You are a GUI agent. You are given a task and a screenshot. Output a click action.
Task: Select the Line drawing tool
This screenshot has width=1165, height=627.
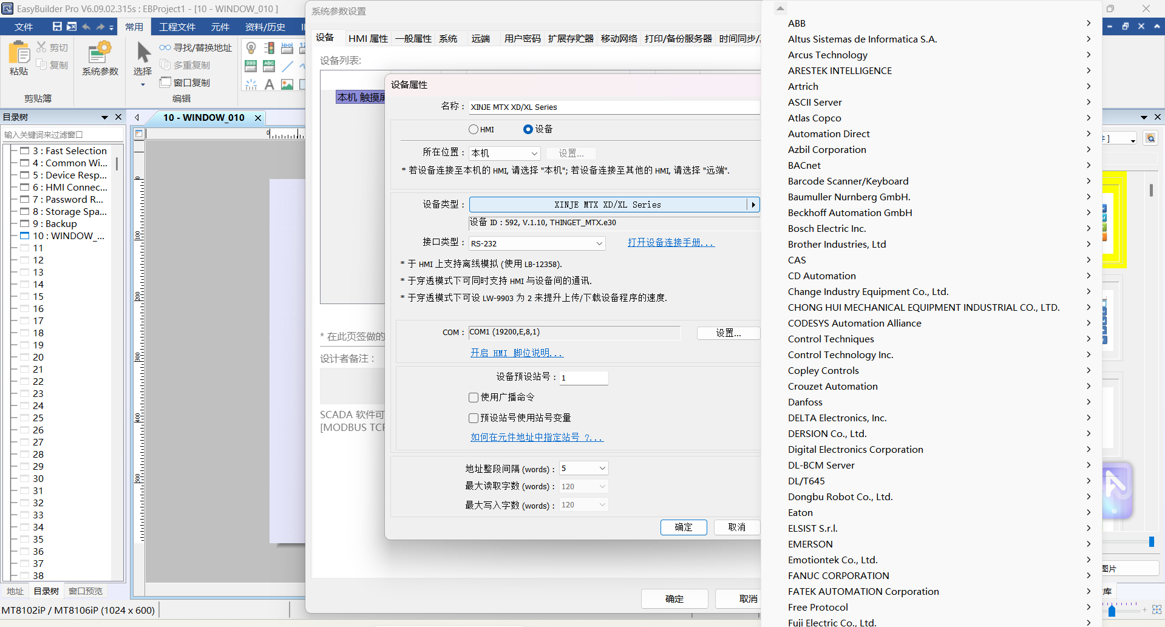tap(288, 66)
